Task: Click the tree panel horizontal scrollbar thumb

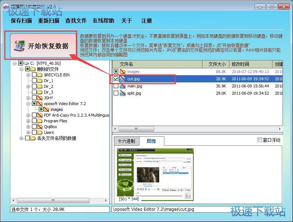Action: (53, 200)
